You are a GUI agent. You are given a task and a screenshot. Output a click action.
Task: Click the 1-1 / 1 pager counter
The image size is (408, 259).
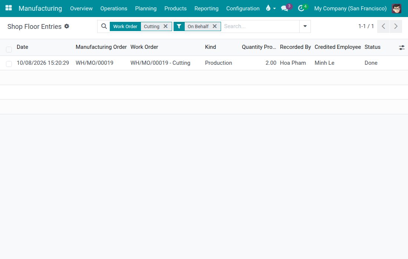tap(366, 26)
